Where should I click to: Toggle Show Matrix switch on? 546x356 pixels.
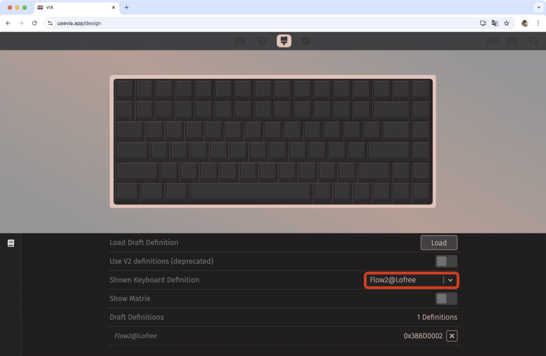point(446,299)
